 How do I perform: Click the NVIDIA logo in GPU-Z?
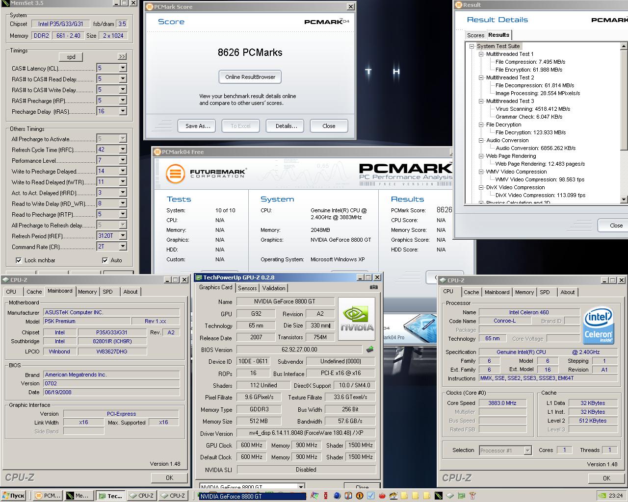(x=357, y=319)
